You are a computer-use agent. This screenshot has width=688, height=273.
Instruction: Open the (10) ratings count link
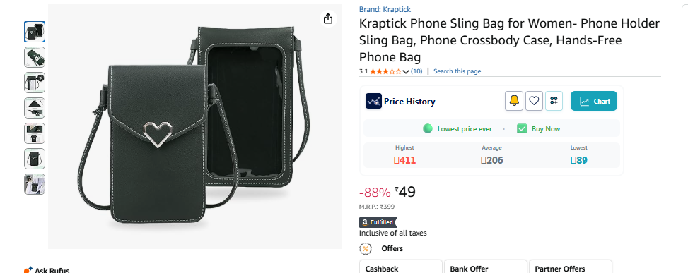click(x=416, y=71)
